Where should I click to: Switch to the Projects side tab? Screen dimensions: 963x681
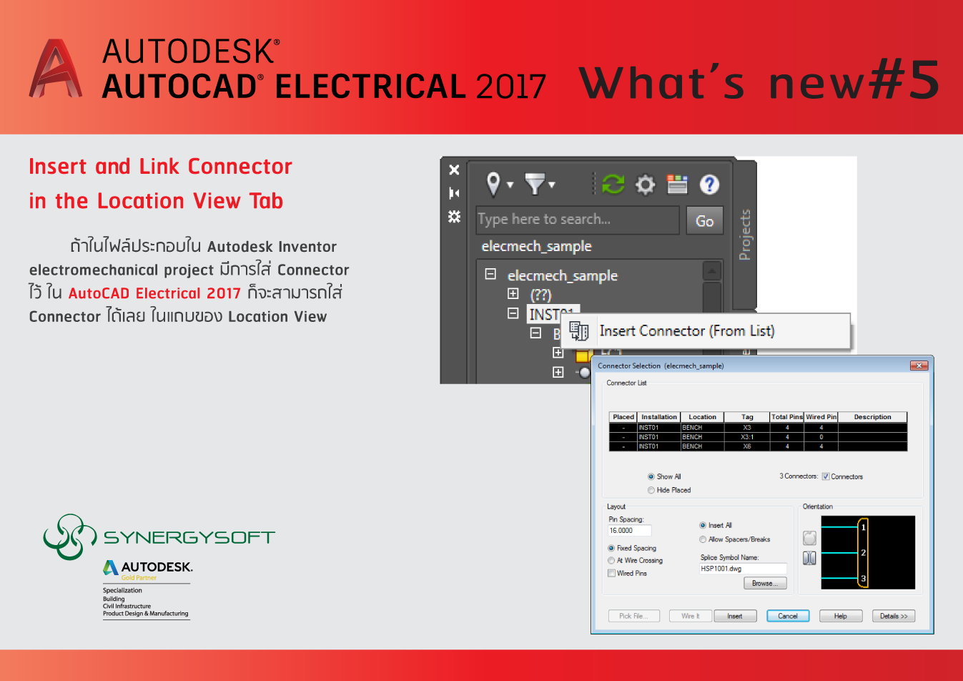pos(745,235)
